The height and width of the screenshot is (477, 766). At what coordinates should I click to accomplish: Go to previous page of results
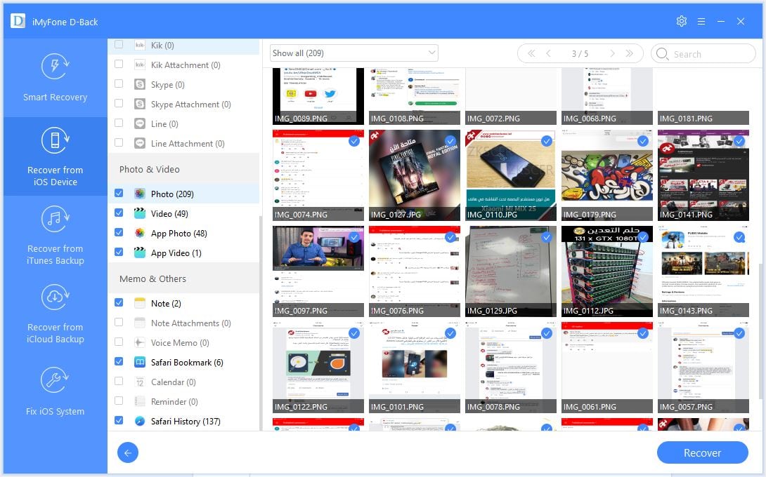click(x=549, y=53)
